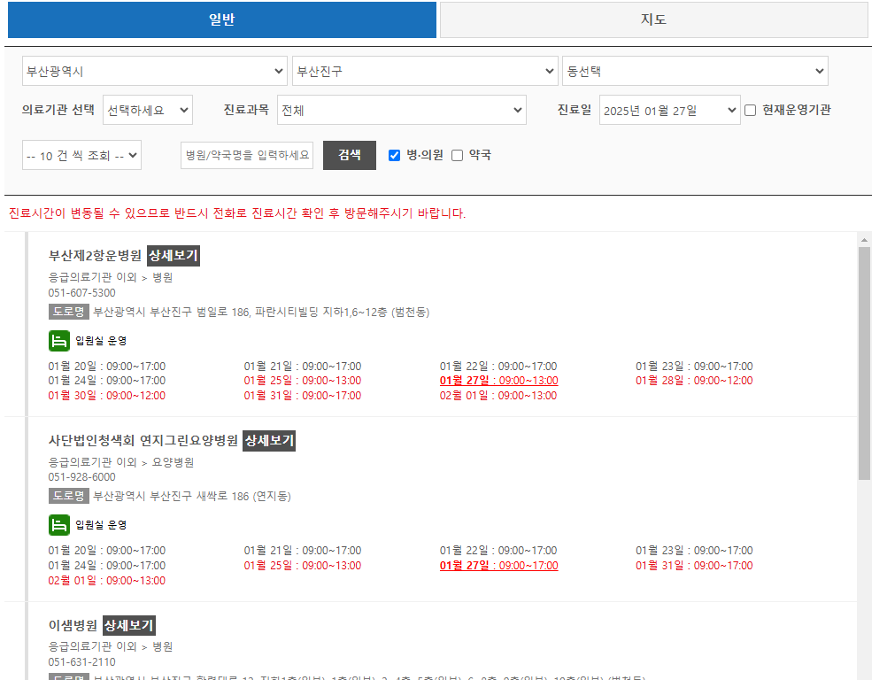Open the 동선택 neighborhood dropdown
The height and width of the screenshot is (680, 887).
click(695, 72)
